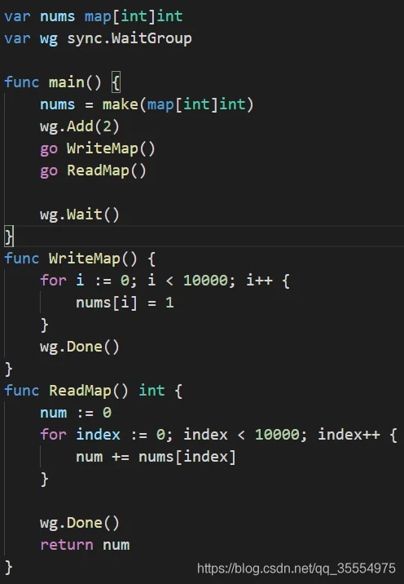Click the go ReadMap() line
Screen dimensions: 404x584
coord(93,170)
